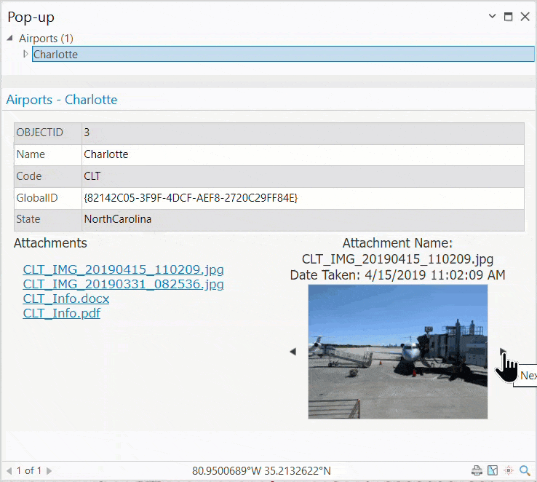Image resolution: width=537 pixels, height=482 pixels.
Task: Click the Attachment Name caption heading
Action: click(397, 243)
